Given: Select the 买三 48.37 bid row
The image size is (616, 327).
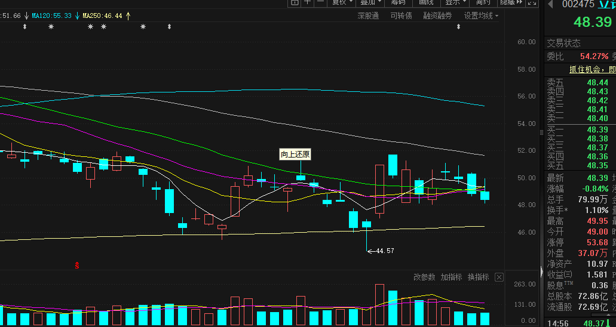Looking at the screenshot, I should (x=580, y=147).
